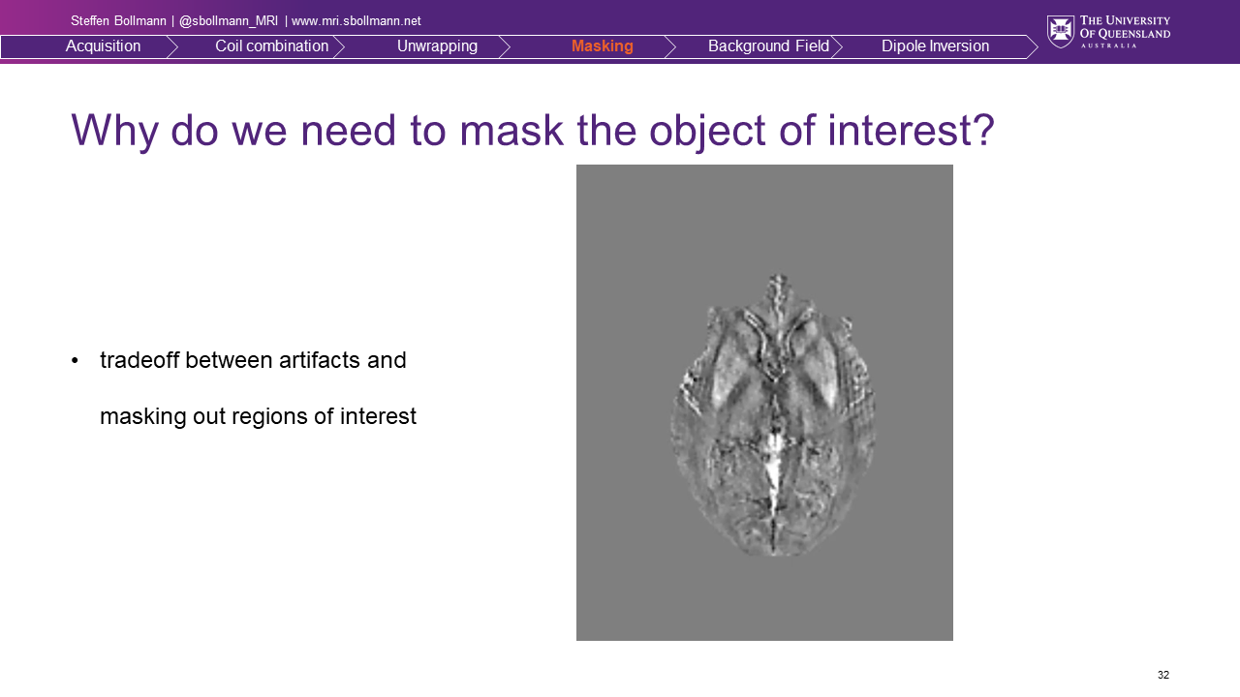1240x697 pixels.
Task: Select the highlighted Masking step
Action: click(x=602, y=46)
